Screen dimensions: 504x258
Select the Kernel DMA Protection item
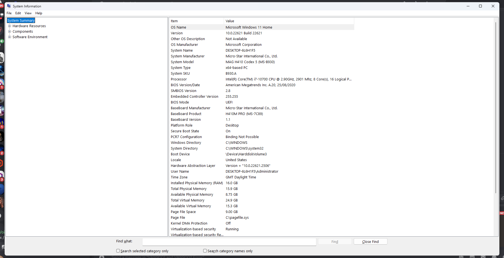tap(189, 223)
